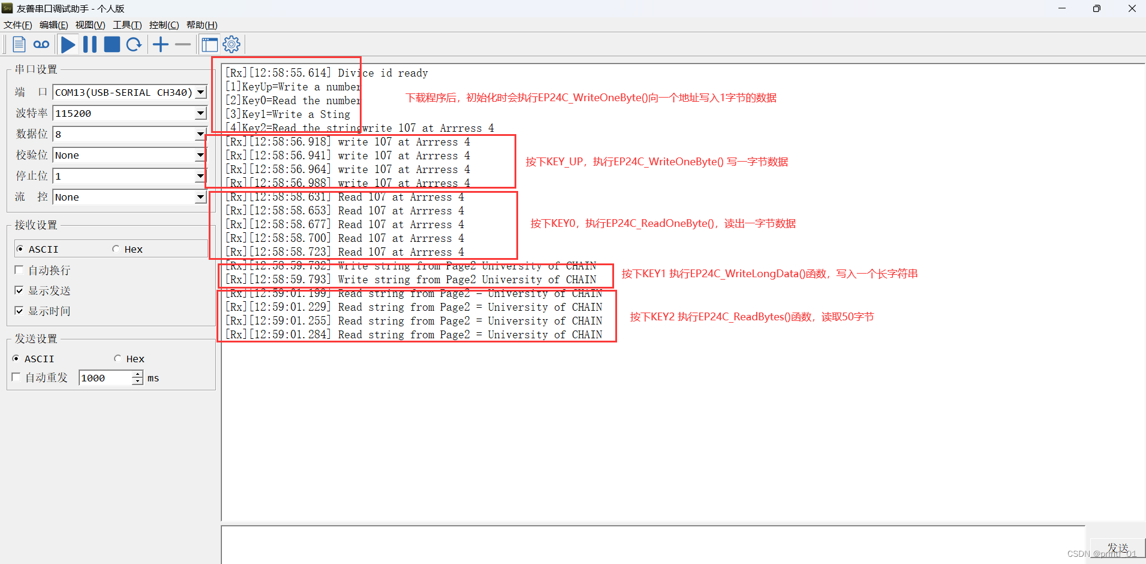Click log line timestamped 12:59:01.284

[414, 335]
